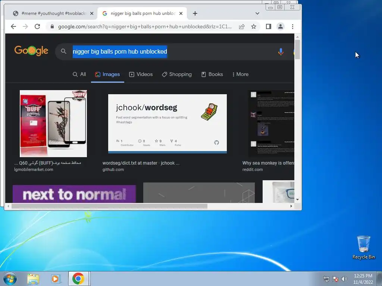
Task: Expand the tab search chevron
Action: (257, 13)
